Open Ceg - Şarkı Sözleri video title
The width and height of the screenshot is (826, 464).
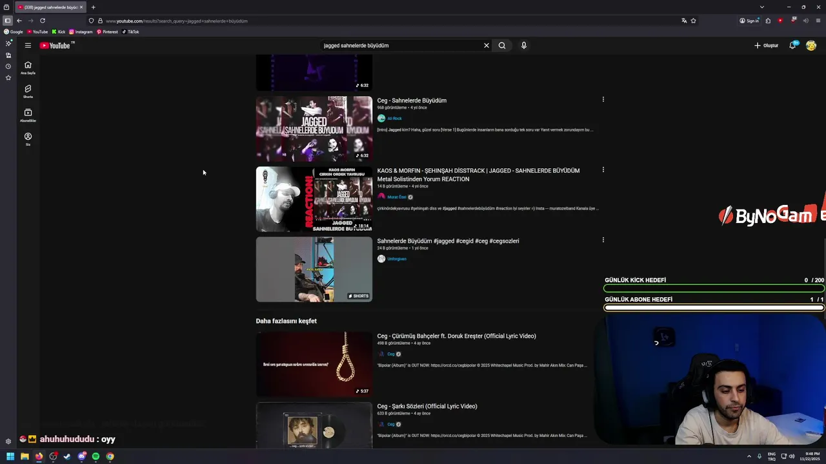point(427,406)
